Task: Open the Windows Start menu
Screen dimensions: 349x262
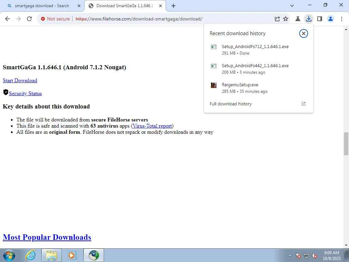Action: tap(9, 255)
